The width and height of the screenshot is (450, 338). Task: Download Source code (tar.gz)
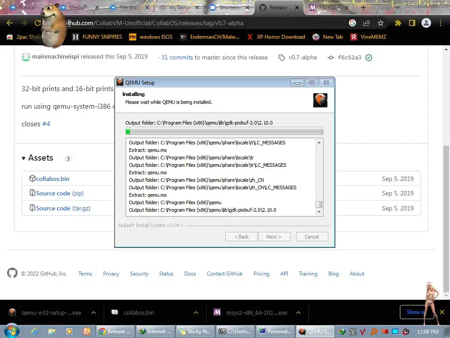[x=63, y=208]
